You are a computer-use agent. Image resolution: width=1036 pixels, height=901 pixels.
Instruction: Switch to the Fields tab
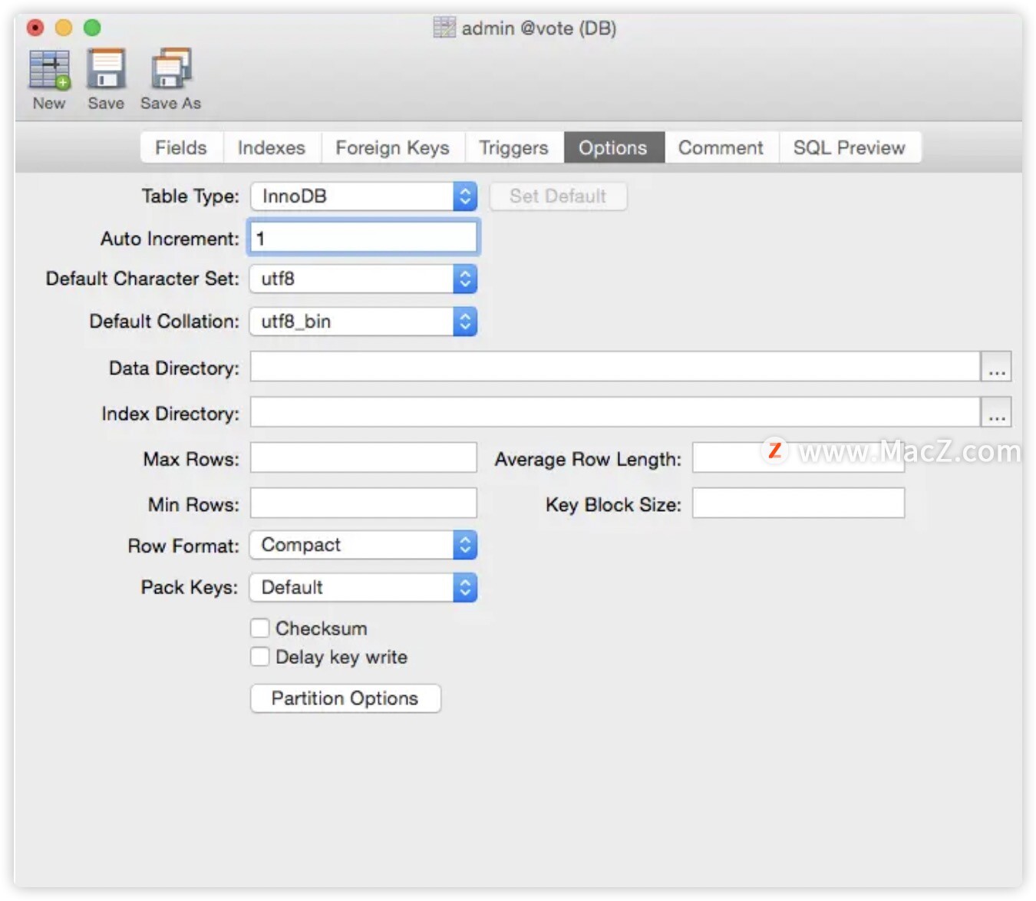(182, 147)
